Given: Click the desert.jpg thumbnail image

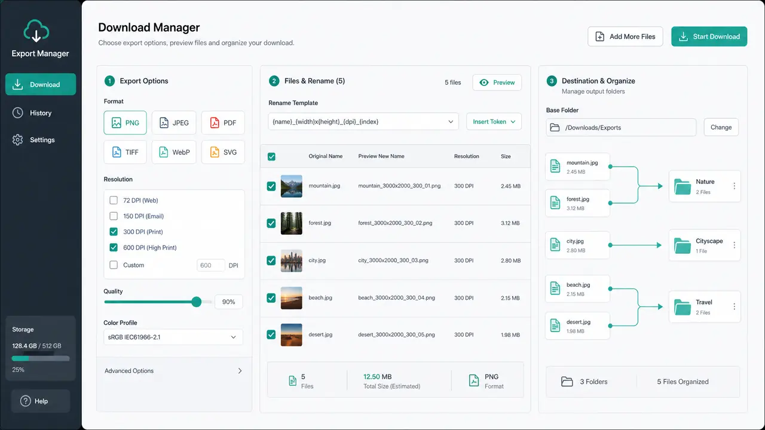Looking at the screenshot, I should tap(292, 335).
